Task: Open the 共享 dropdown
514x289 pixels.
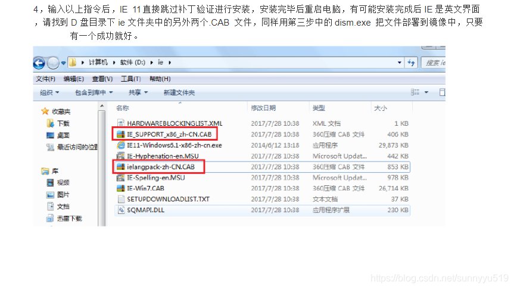Action: coord(138,92)
